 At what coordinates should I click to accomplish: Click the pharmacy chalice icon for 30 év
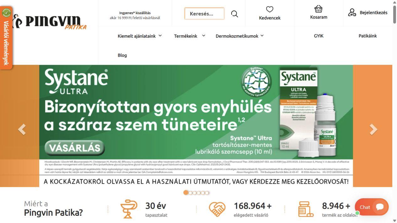pos(129,209)
